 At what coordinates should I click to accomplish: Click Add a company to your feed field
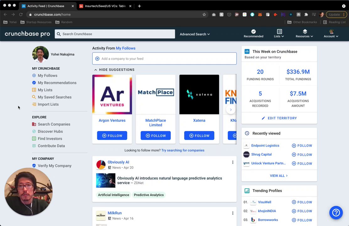pos(164,59)
